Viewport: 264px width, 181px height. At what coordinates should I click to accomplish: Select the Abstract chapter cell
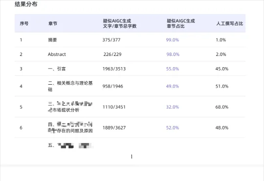coord(57,54)
